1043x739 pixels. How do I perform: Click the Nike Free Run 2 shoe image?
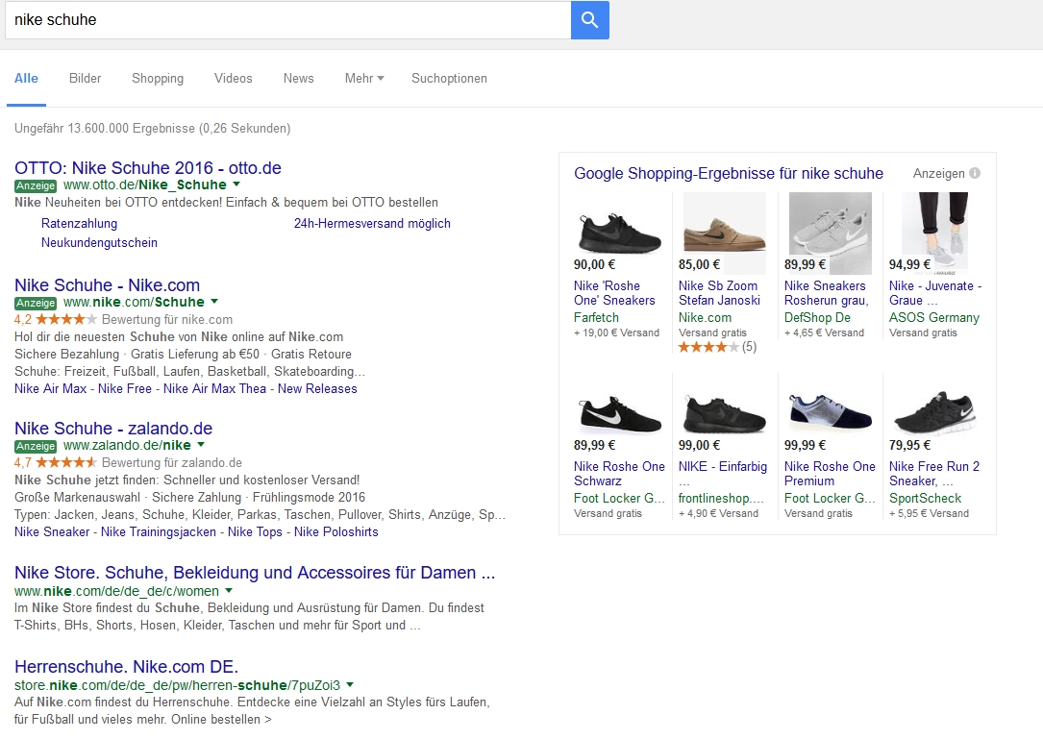point(934,413)
